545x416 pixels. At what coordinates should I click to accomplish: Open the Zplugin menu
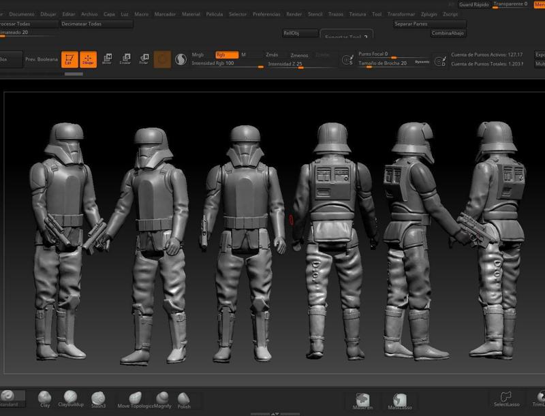click(x=429, y=14)
